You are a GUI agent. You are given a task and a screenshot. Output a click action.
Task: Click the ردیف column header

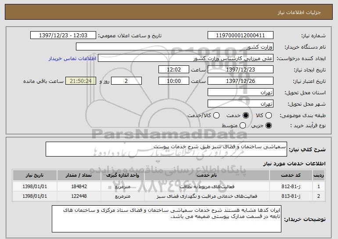[x=319, y=175]
